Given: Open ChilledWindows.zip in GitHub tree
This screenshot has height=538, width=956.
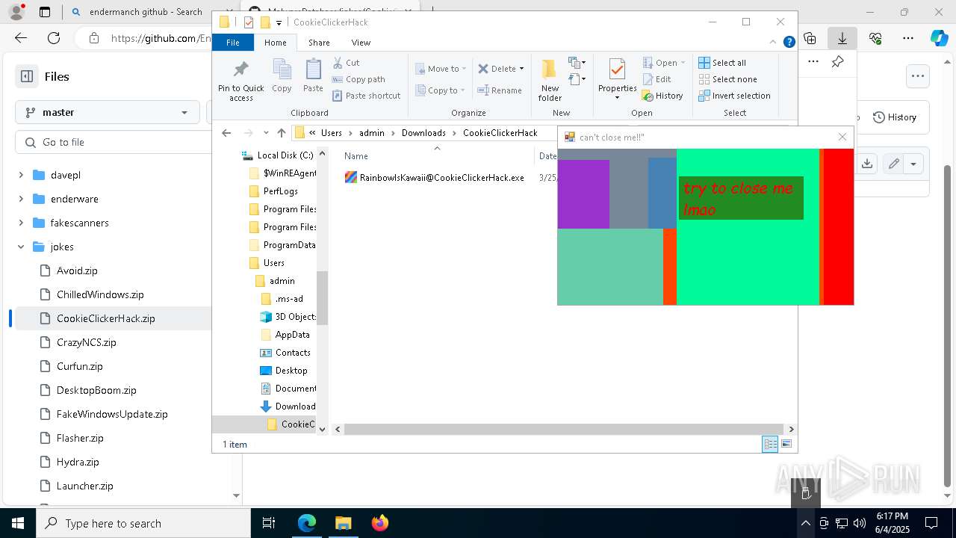Looking at the screenshot, I should [x=100, y=294].
